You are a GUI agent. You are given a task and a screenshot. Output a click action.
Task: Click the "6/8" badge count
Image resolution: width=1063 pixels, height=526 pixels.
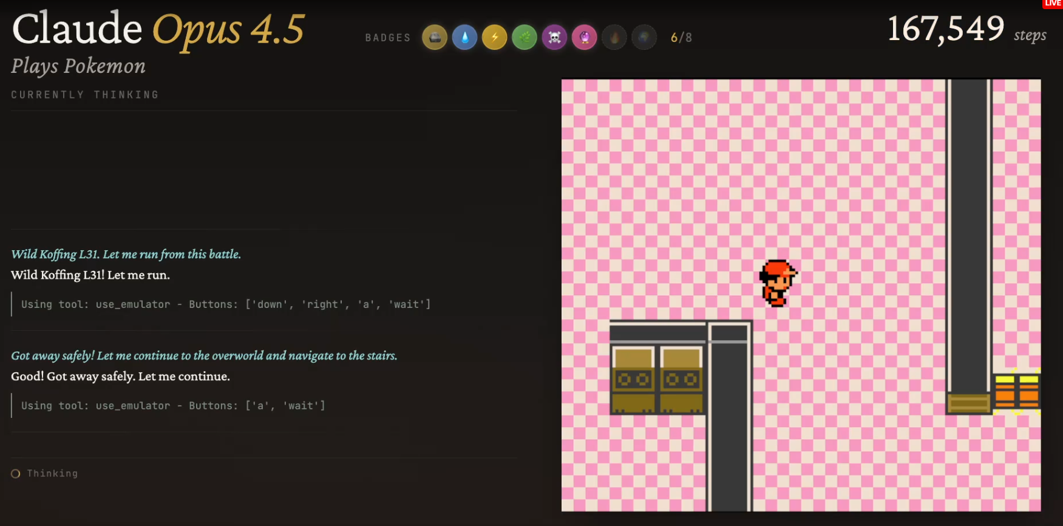[x=681, y=38]
